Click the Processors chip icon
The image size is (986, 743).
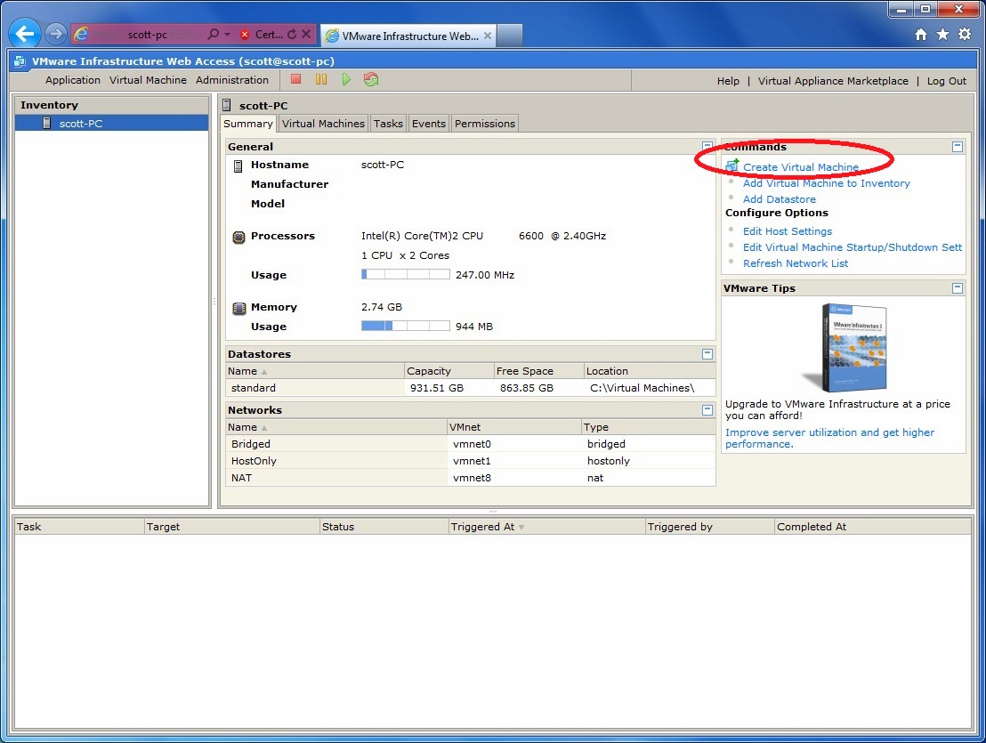(239, 237)
